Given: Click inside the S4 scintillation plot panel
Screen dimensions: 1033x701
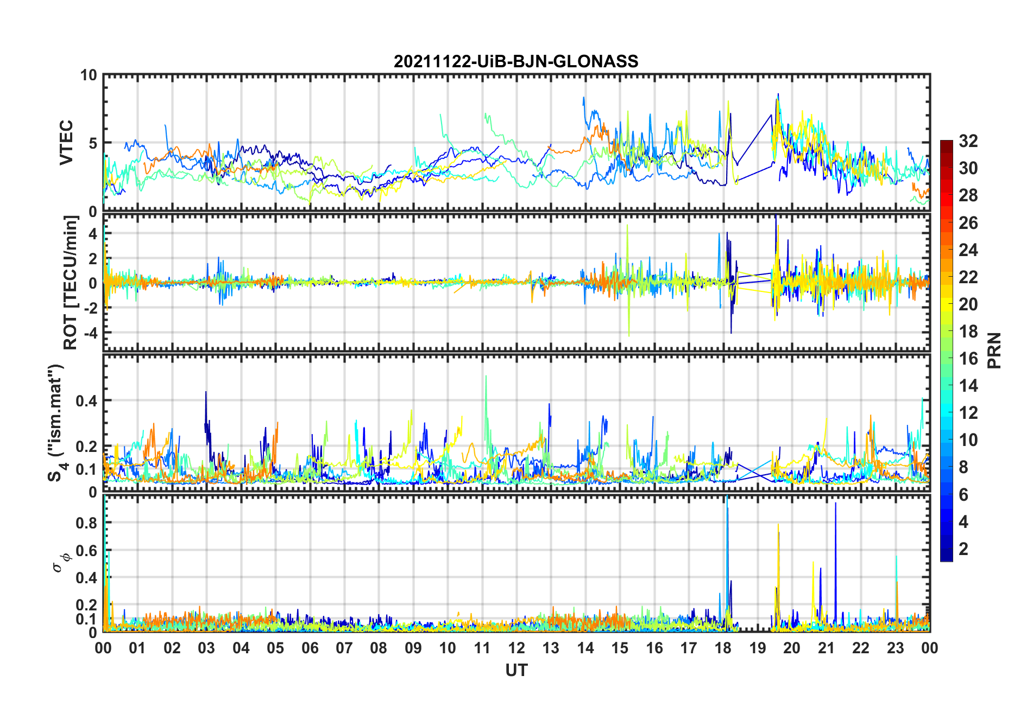Looking at the screenshot, I should coord(516,423).
